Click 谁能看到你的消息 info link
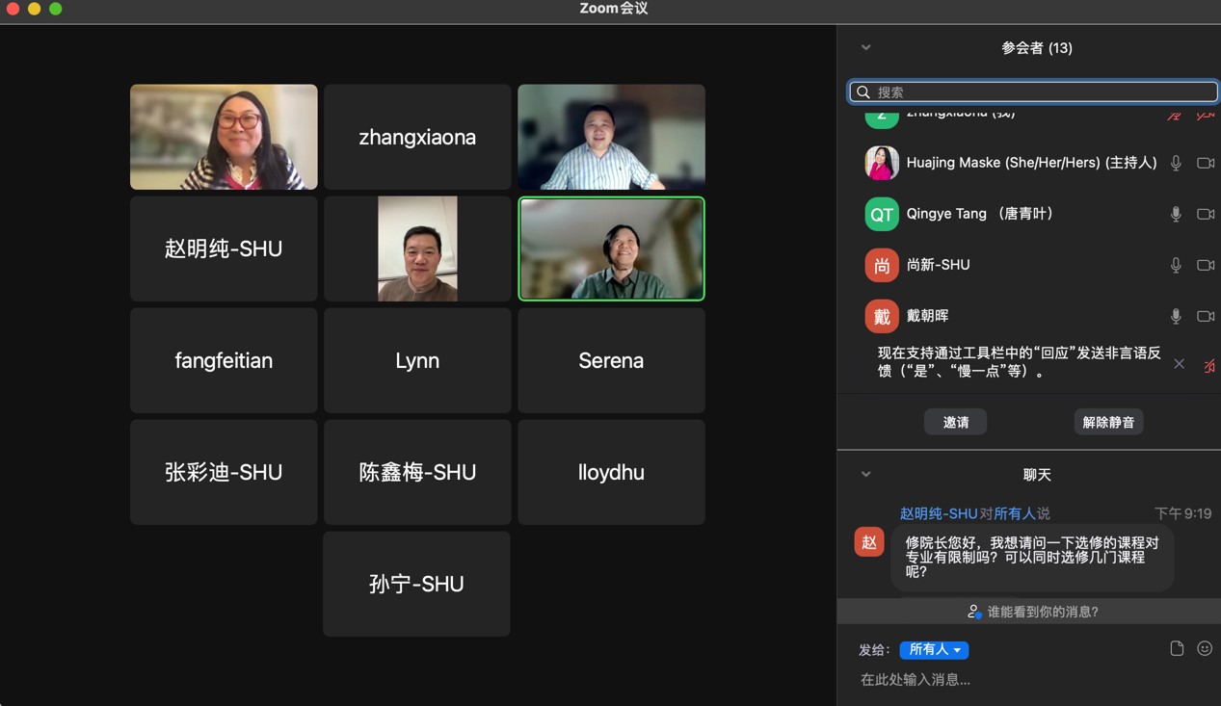The height and width of the screenshot is (706, 1221). (1033, 612)
